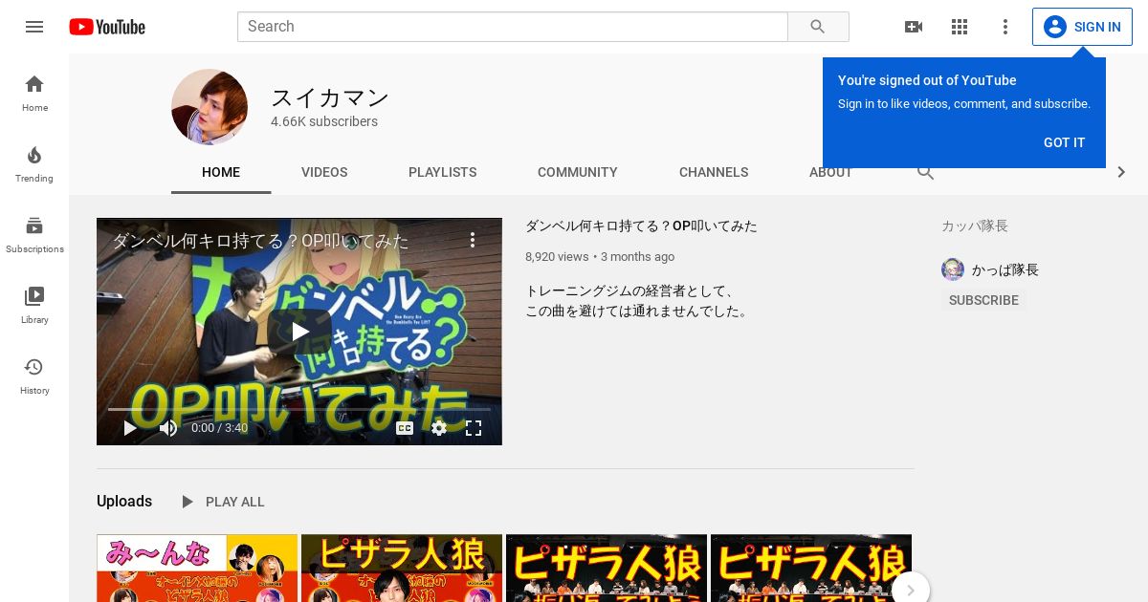Click the スイカマン channel avatar
This screenshot has height=602, width=1148.
pos(210,107)
